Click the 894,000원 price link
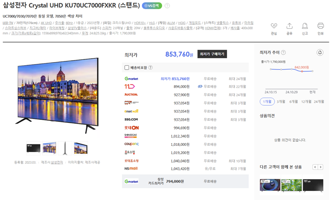Viewport: 334px width, 200px height. tap(182, 86)
